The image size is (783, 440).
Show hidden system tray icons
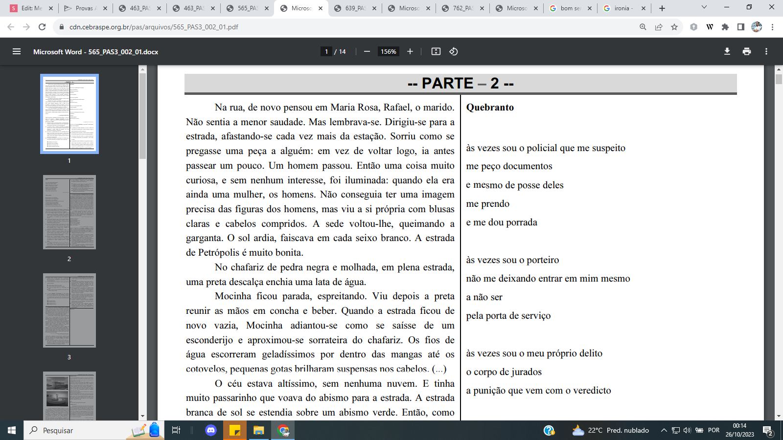click(664, 430)
